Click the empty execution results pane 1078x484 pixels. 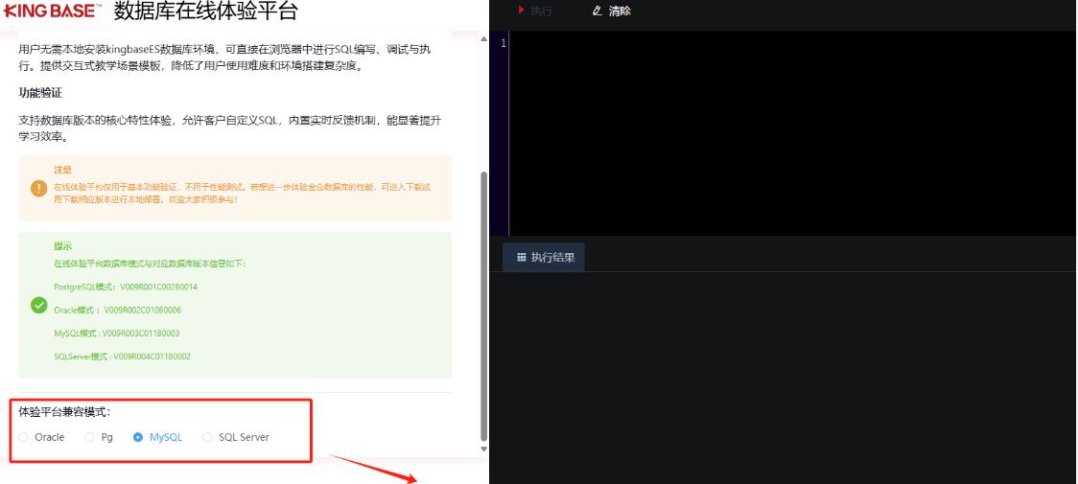[783, 378]
